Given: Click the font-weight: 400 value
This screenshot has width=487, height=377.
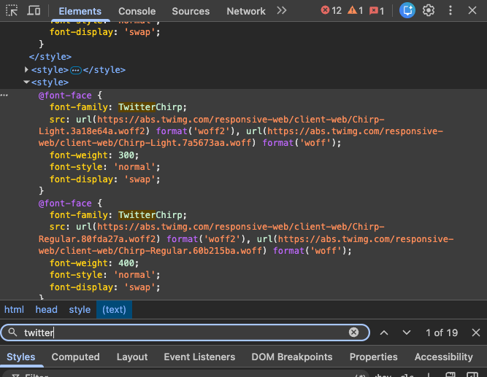Looking at the screenshot, I should 126,263.
